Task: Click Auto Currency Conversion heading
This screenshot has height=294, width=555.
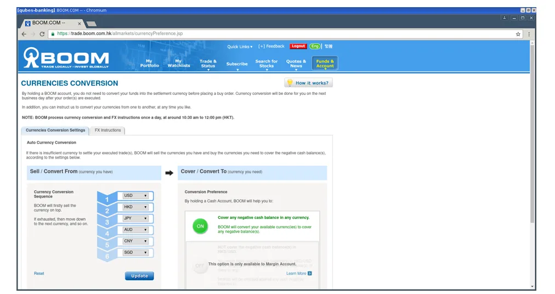Action: (52, 143)
